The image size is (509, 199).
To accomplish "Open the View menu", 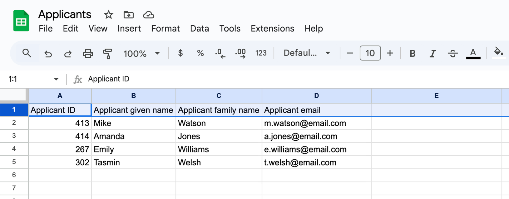I will pyautogui.click(x=98, y=28).
